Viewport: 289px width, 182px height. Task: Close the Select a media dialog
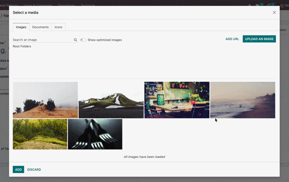274,12
